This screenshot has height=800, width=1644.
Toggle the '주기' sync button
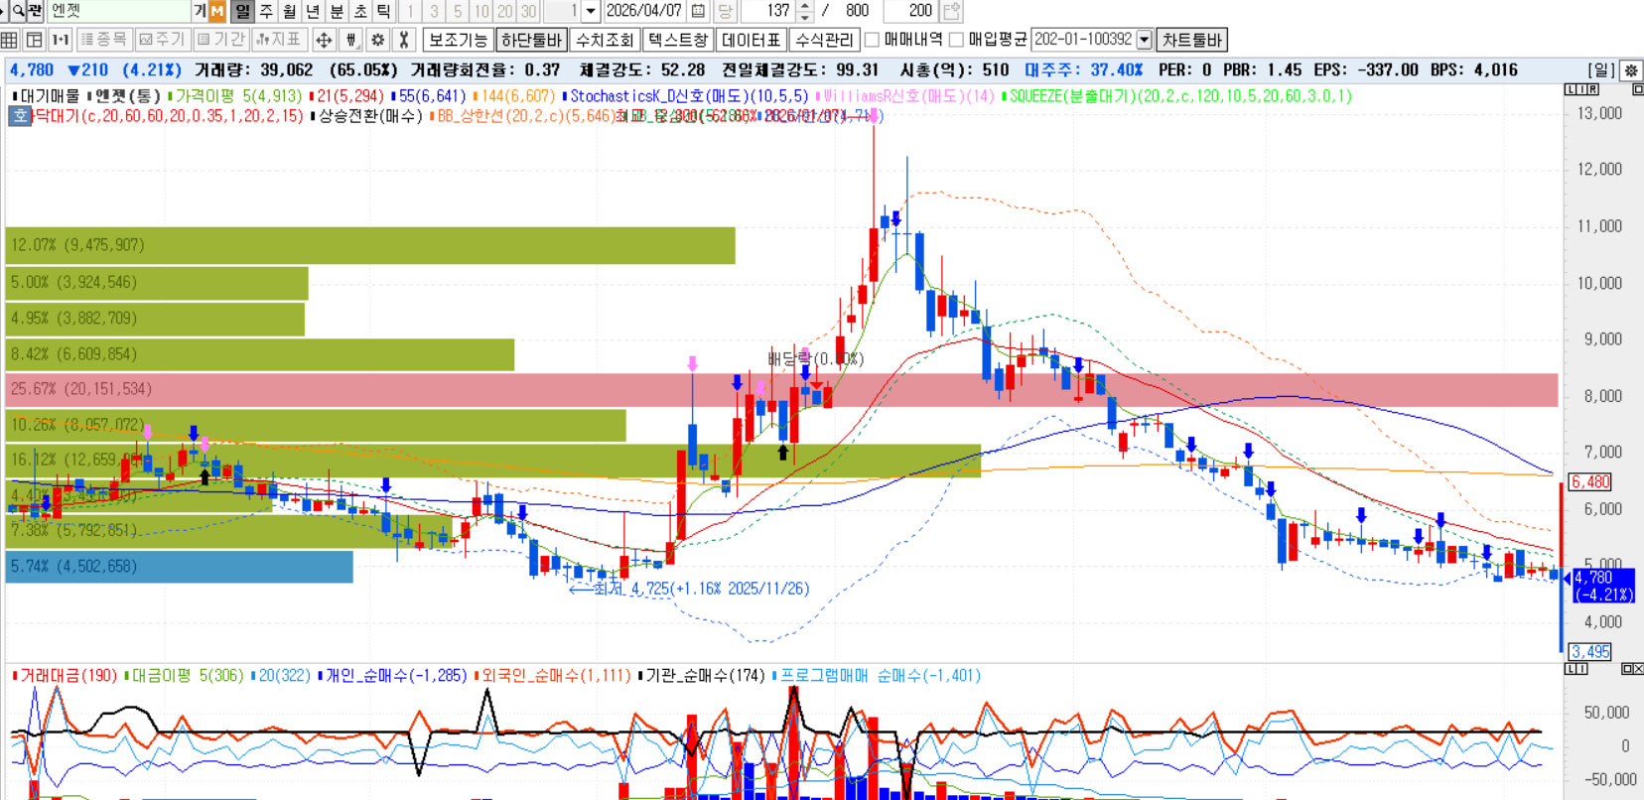point(162,40)
